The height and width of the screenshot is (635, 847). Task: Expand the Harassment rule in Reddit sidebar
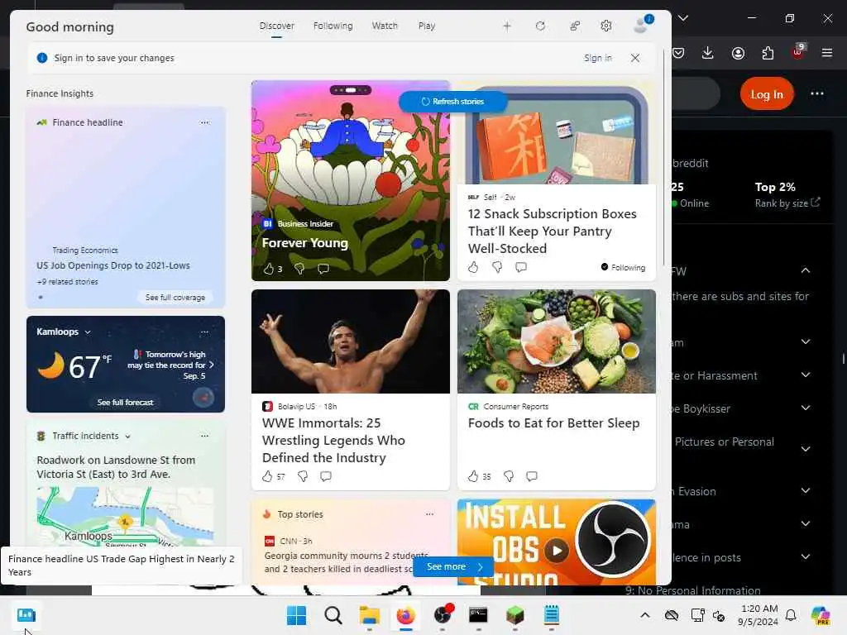click(x=806, y=375)
